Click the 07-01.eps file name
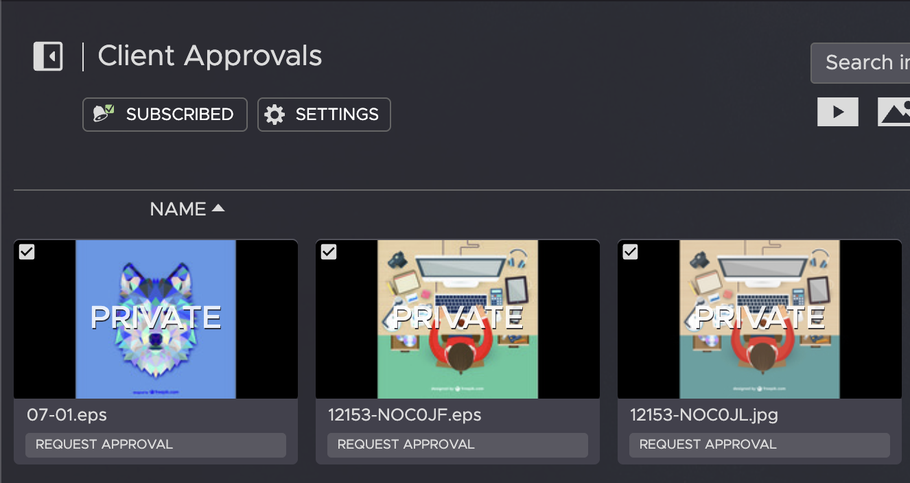 (67, 415)
